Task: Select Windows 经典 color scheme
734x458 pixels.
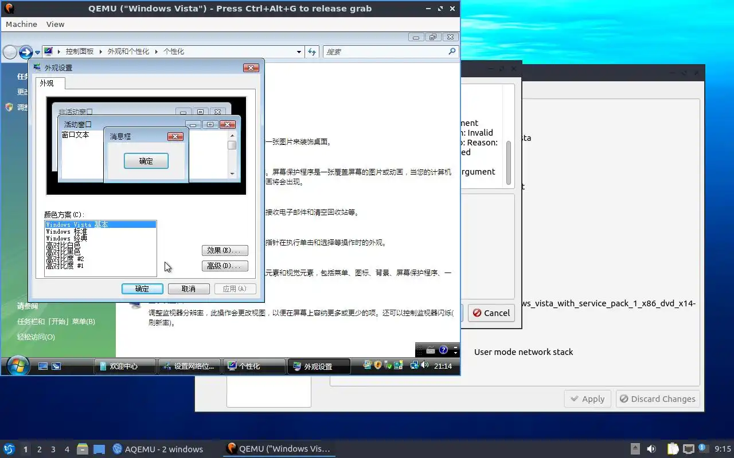Action: point(100,238)
